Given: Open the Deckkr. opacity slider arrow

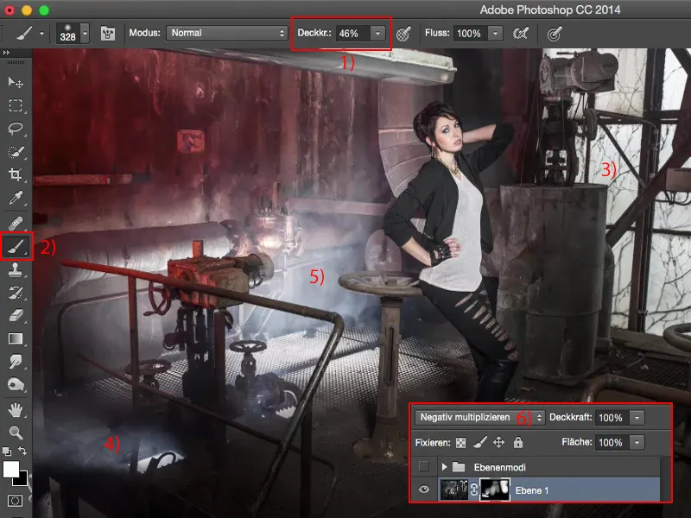Looking at the screenshot, I should coord(377,34).
